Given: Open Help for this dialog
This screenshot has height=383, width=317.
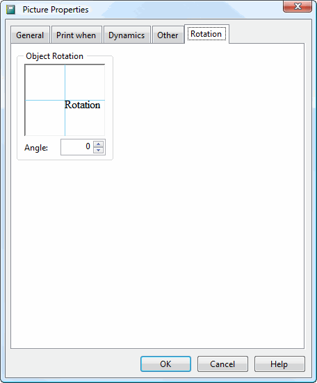Looking at the screenshot, I should click(279, 364).
